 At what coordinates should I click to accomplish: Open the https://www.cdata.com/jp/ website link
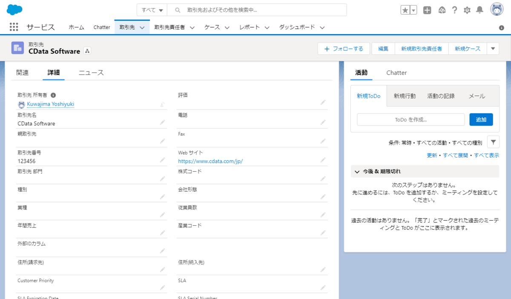pyautogui.click(x=210, y=161)
